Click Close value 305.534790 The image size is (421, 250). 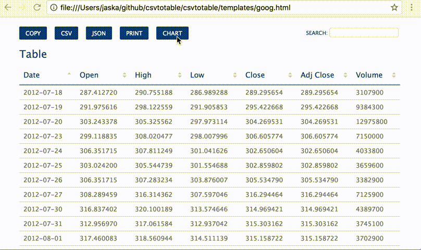click(264, 180)
